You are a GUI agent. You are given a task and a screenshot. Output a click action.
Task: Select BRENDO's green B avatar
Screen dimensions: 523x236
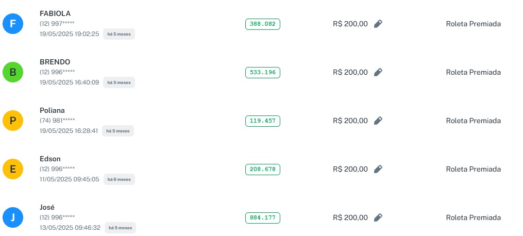pyautogui.click(x=13, y=73)
